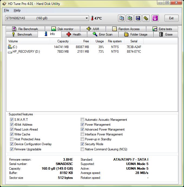Image resolution: width=184 pixels, height=187 pixels.
Task: Toggle the 48-bit Address checkbox
Action: 12,124
